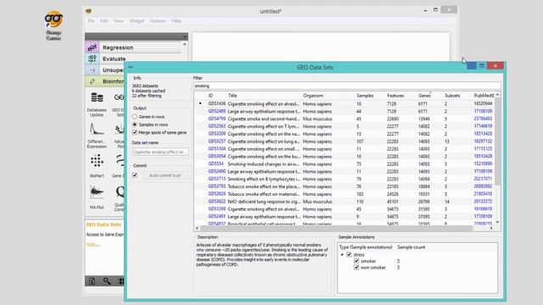Collapse the widget toolbox dock arrow
The image size is (543, 305).
(185, 36)
